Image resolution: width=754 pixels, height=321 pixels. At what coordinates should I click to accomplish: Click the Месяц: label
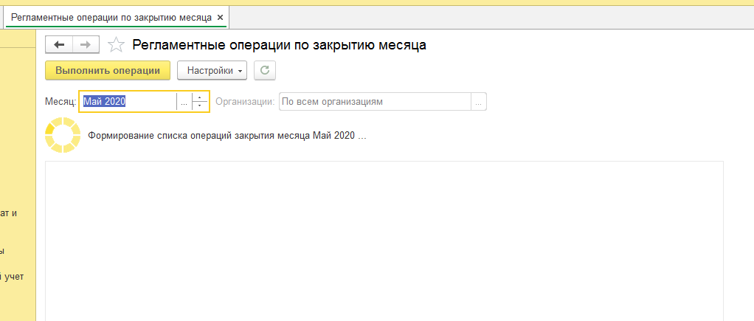[x=60, y=102]
